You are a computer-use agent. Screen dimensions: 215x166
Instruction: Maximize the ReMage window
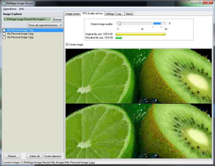click(200, 2)
